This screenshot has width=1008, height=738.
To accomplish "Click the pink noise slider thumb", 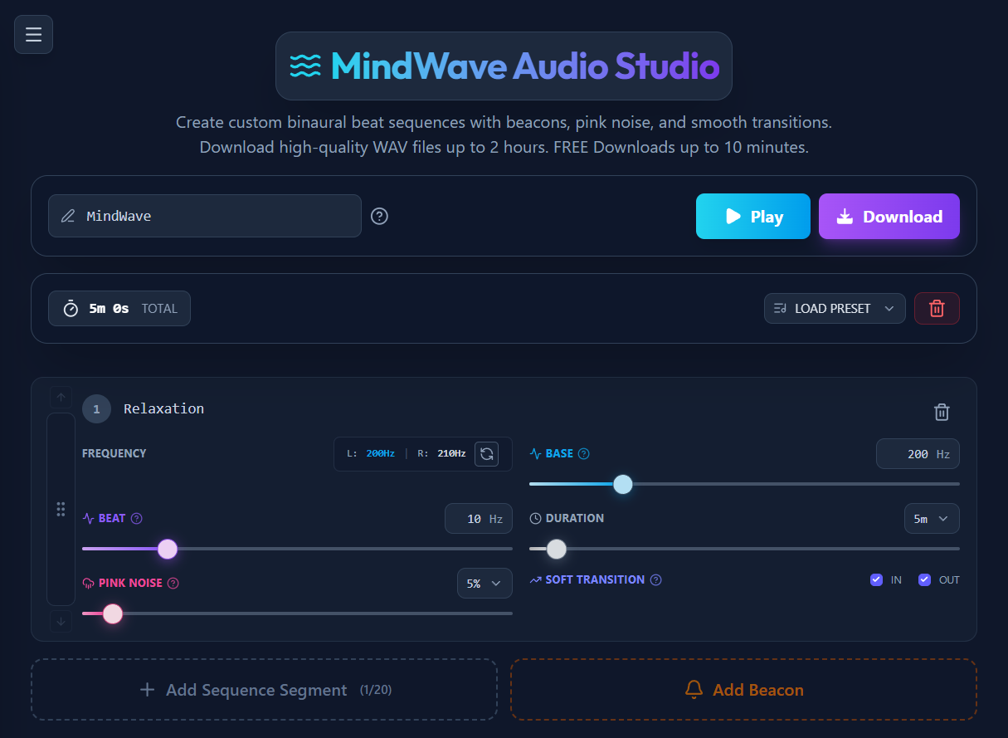I will [x=113, y=613].
